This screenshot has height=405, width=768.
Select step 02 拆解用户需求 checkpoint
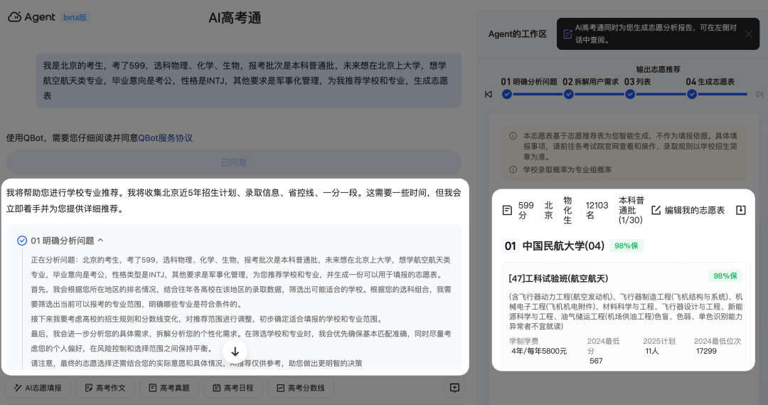point(568,94)
